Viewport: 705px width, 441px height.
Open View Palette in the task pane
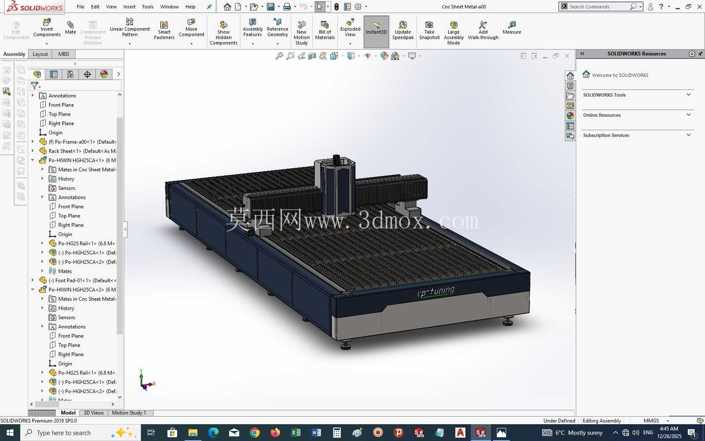[570, 106]
